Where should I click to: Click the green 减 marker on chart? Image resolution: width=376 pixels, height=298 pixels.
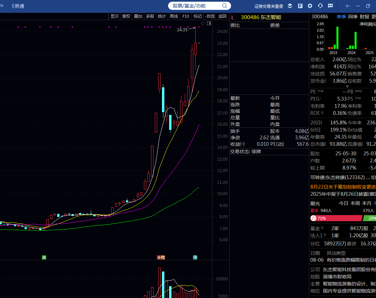pyautogui.click(x=44, y=257)
